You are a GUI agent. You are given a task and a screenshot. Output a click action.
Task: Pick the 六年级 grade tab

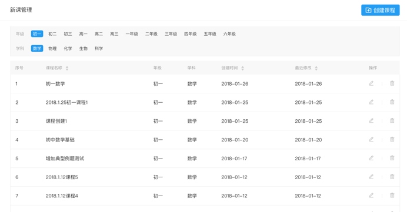point(229,34)
